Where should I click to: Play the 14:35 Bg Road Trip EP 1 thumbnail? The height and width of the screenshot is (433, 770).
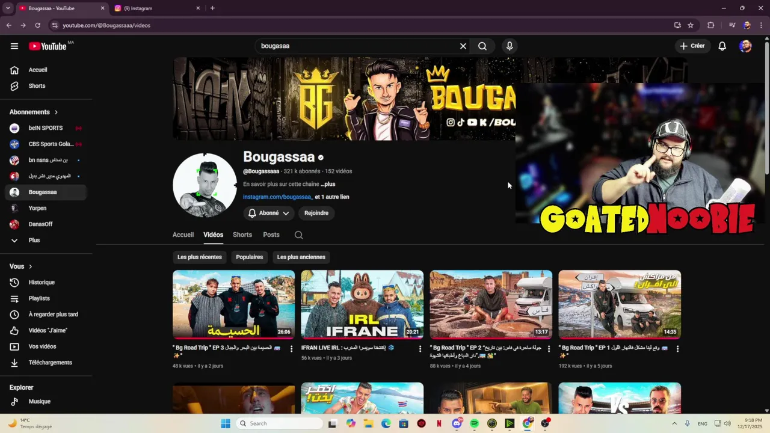620,304
